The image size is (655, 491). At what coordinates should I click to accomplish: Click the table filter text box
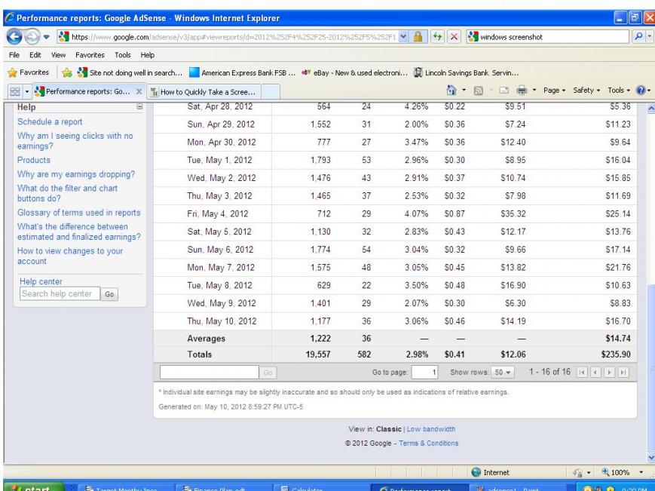[210, 372]
